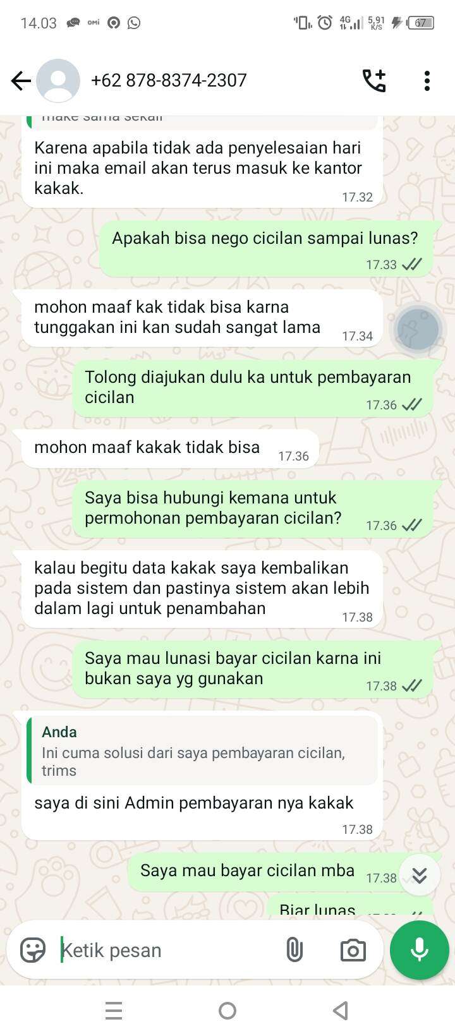
Task: Open the camera from the message bar
Action: (x=353, y=950)
